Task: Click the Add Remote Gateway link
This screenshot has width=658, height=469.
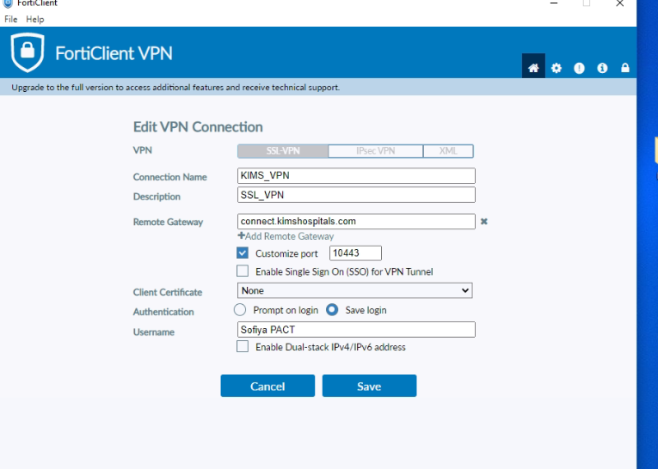Action: point(290,236)
